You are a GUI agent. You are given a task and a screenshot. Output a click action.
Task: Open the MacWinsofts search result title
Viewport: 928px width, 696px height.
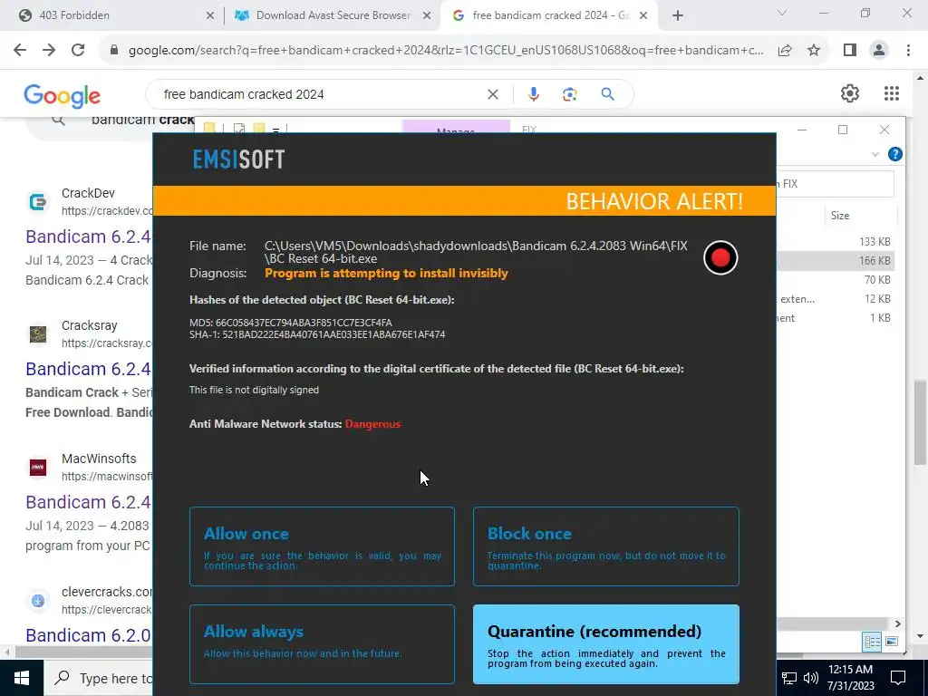pos(89,502)
